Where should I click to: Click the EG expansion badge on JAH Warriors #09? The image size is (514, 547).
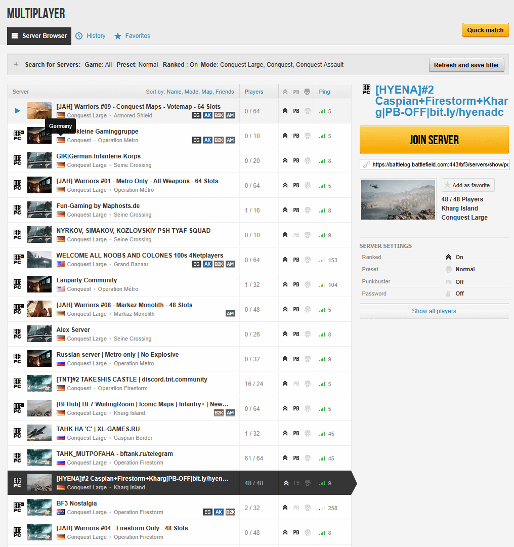point(197,115)
